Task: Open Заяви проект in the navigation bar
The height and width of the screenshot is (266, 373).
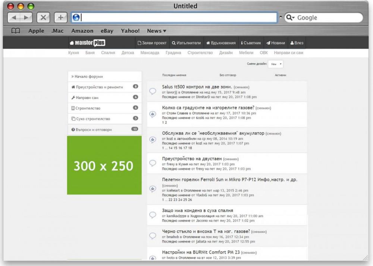Action: pyautogui.click(x=152, y=43)
